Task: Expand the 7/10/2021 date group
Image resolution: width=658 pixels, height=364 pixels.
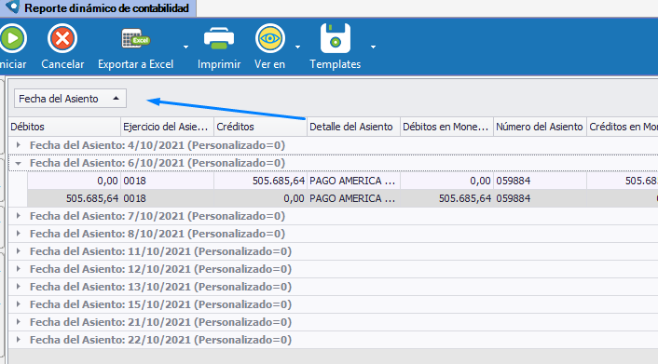Action: [18, 216]
